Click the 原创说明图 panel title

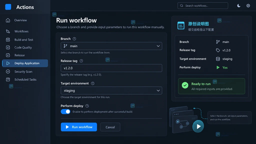198,24
